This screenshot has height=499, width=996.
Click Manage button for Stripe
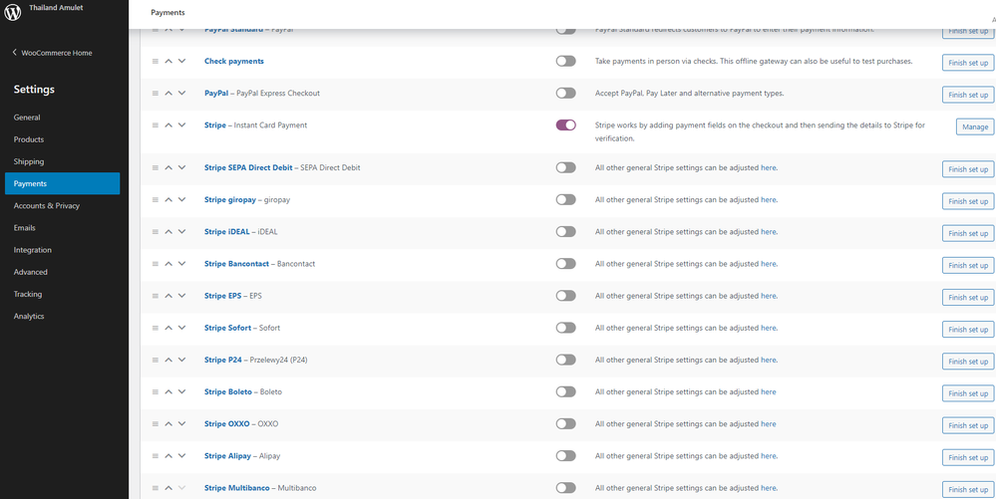[x=974, y=126]
